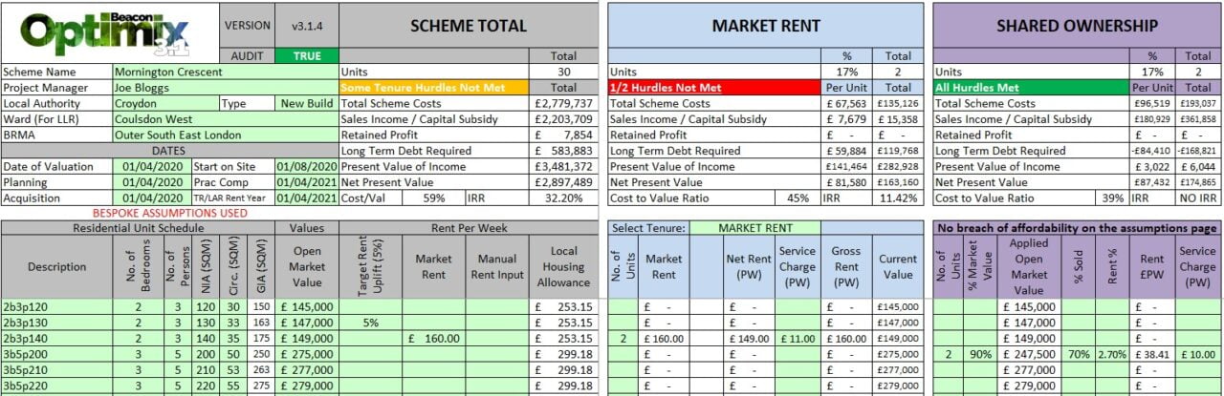Screen dimensions: 1224x396
Task: Click the Scheme Name field Mornington Crescent
Action: [x=224, y=72]
